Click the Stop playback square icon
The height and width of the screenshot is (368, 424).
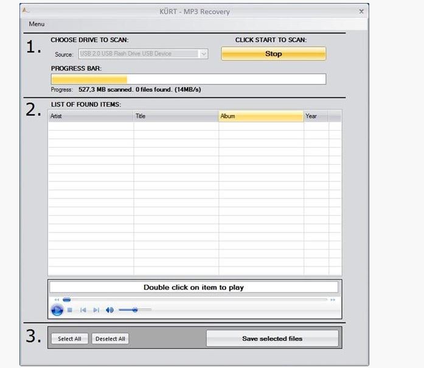tap(70, 310)
